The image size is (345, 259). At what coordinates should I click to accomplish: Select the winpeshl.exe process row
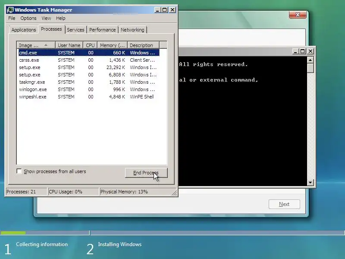[89, 97]
